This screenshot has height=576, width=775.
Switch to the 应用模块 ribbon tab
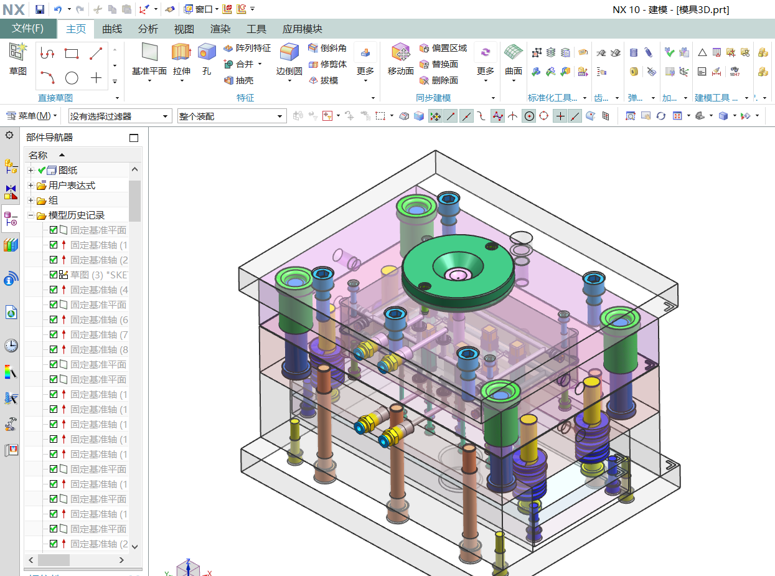[303, 29]
